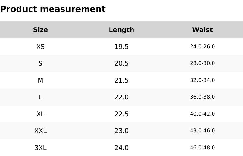Select the XS size cell

point(40,47)
